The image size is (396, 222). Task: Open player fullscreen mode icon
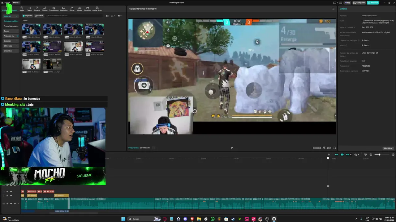click(x=334, y=148)
